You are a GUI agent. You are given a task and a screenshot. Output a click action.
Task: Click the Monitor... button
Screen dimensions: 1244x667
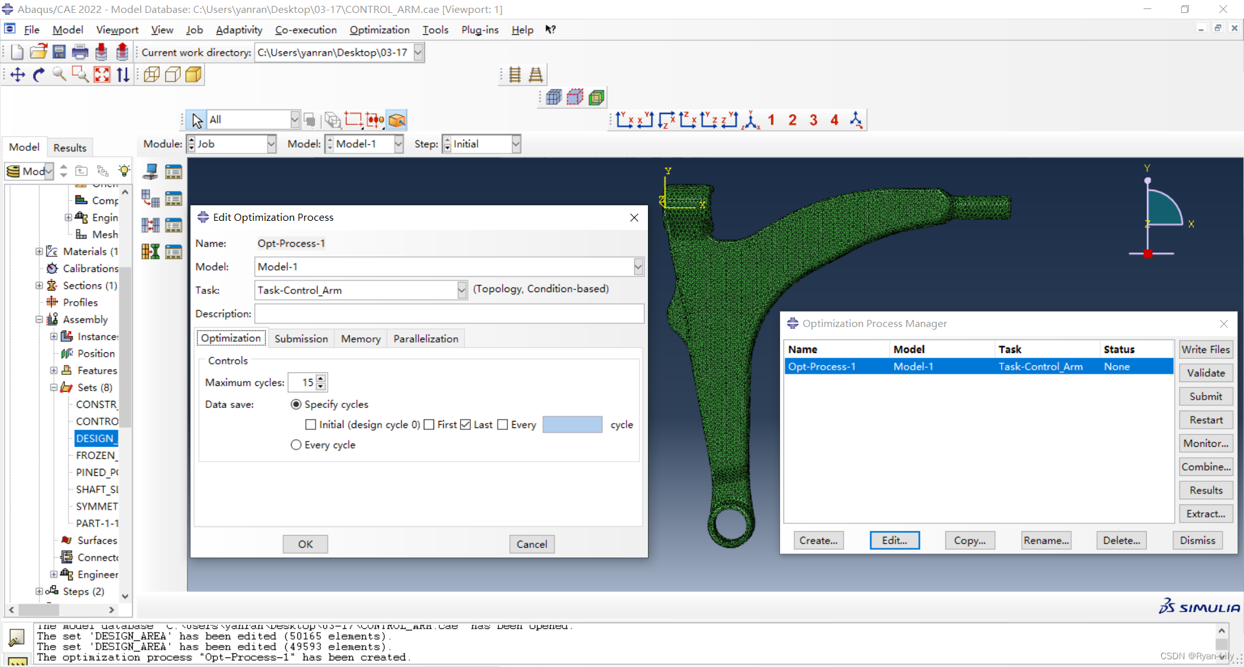point(1206,444)
